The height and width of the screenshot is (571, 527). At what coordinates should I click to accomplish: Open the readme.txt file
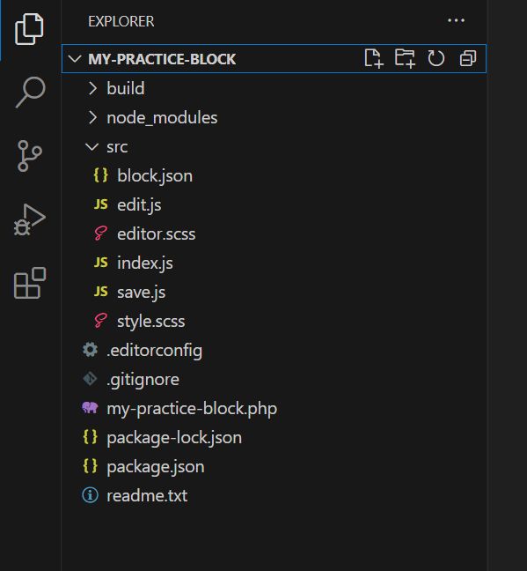pyautogui.click(x=147, y=495)
